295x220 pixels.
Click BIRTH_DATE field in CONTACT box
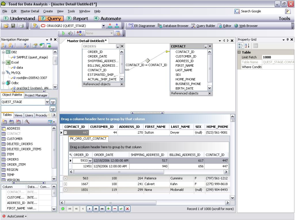(184, 88)
